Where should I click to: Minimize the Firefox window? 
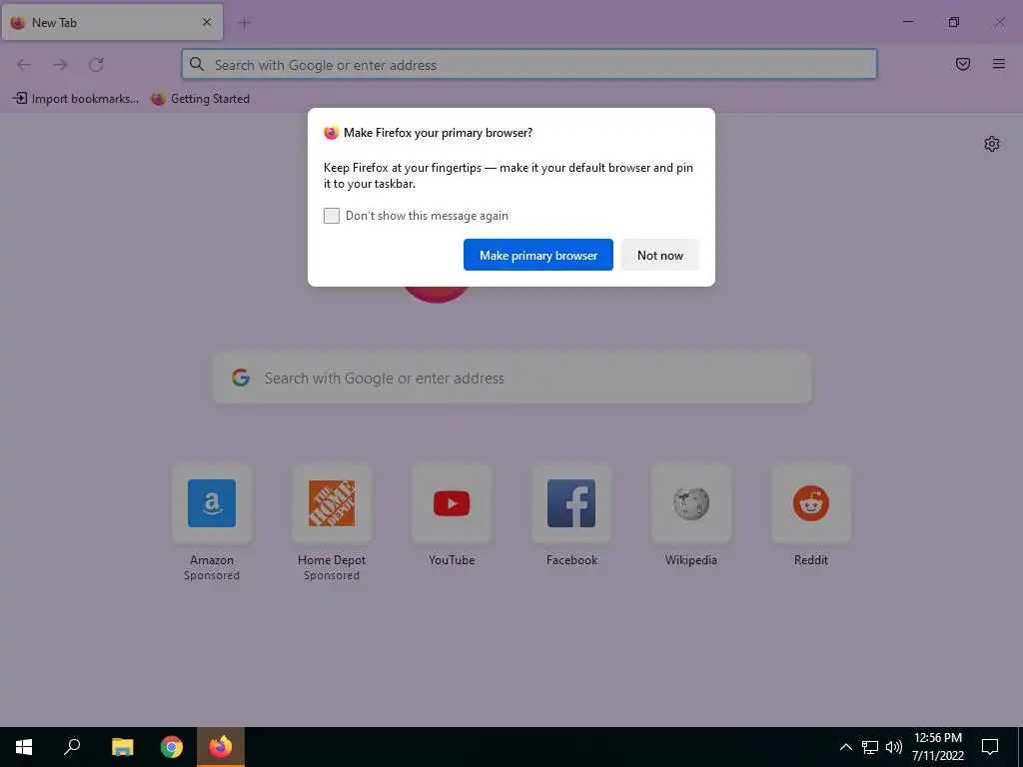click(907, 22)
